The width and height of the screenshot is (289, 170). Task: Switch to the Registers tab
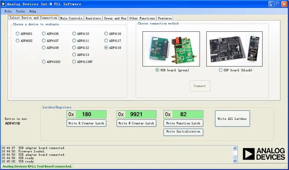[93, 18]
